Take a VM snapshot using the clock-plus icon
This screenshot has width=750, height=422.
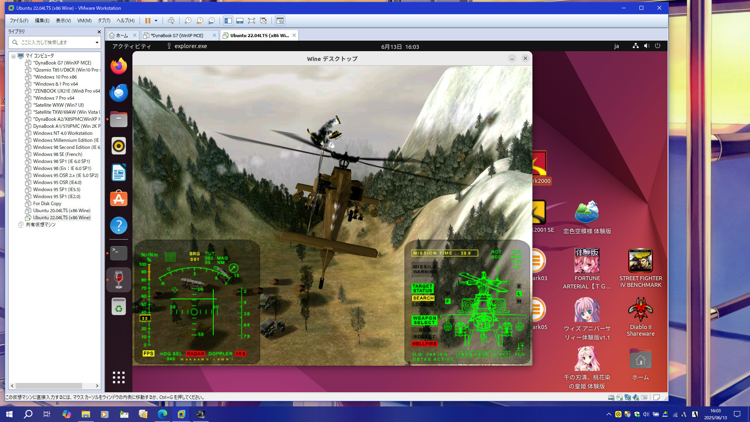(x=188, y=21)
